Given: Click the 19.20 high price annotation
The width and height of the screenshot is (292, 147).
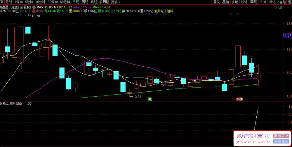Looking at the screenshot, I should [x=36, y=16].
